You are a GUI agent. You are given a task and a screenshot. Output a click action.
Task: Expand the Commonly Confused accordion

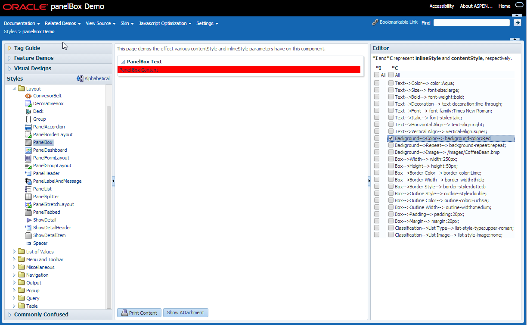[9, 315]
